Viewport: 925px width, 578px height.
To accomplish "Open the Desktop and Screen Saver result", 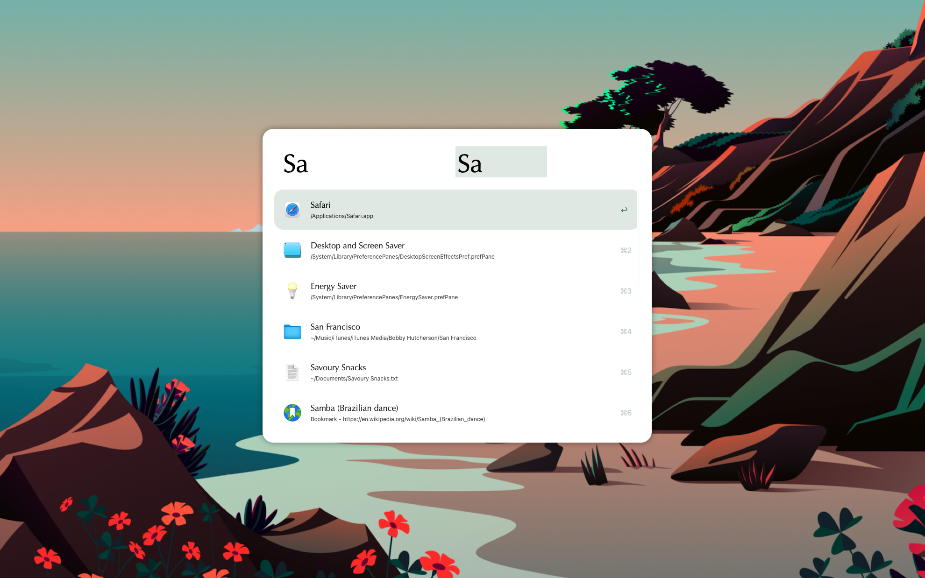I will [357, 246].
